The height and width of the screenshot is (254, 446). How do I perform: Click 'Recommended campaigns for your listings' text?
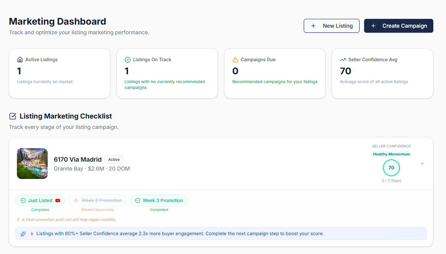click(x=275, y=82)
